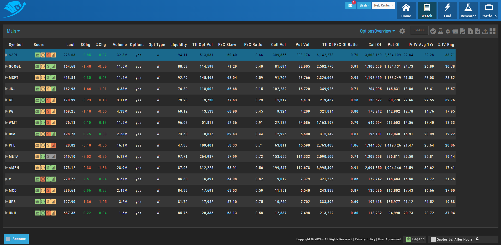Expand the META row
The height and width of the screenshot is (245, 501).
click(x=7, y=156)
